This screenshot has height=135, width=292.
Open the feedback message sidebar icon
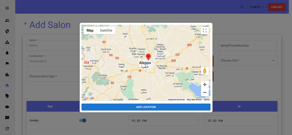click(7, 118)
